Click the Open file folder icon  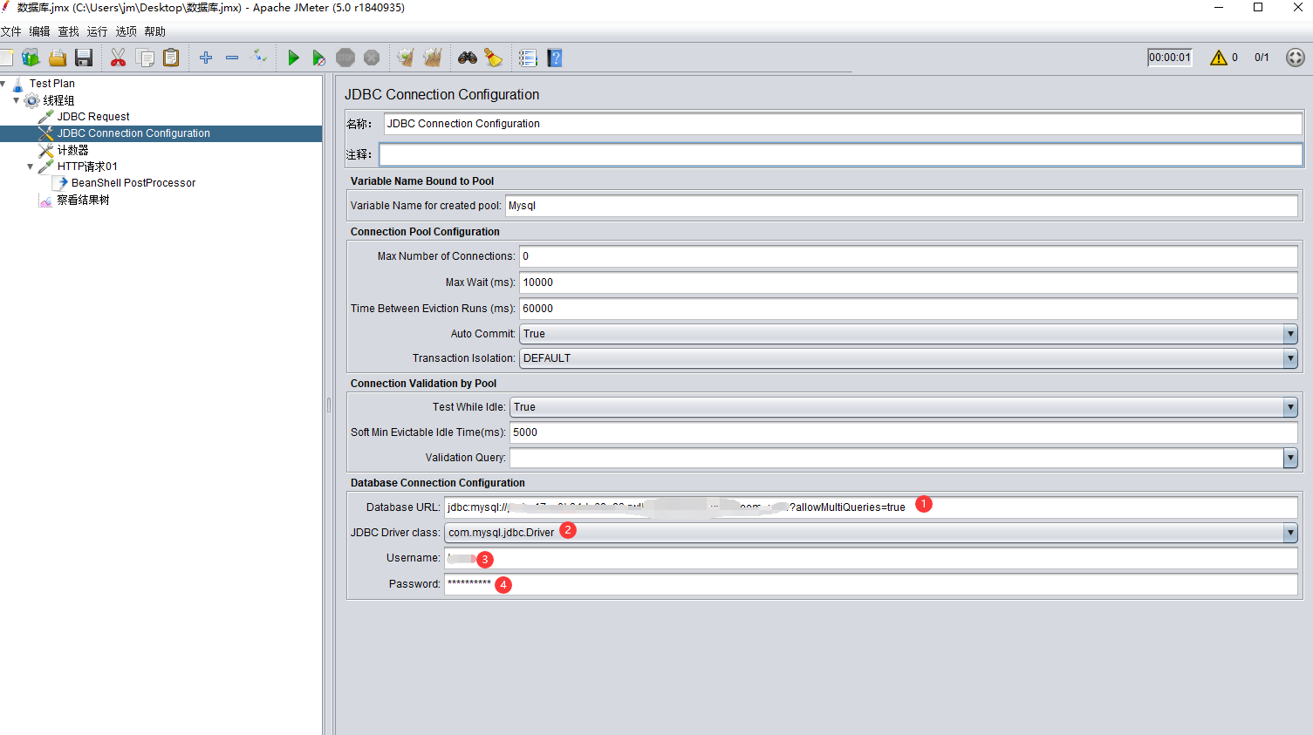pyautogui.click(x=58, y=58)
